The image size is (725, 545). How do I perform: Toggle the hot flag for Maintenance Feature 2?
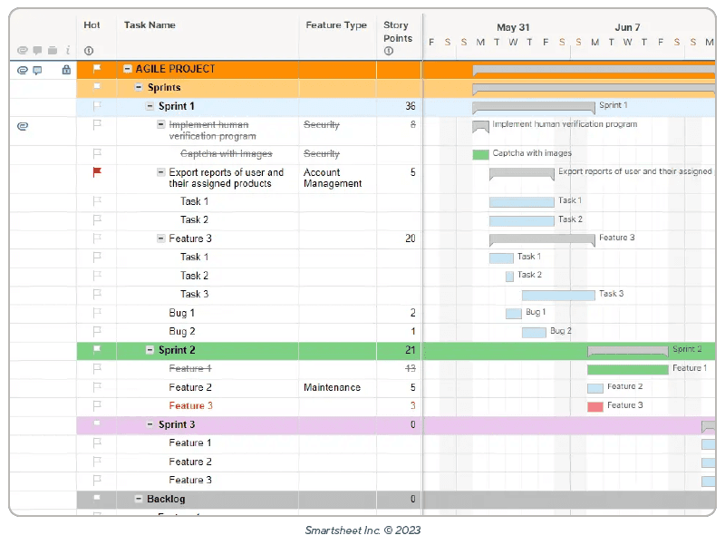tap(97, 387)
